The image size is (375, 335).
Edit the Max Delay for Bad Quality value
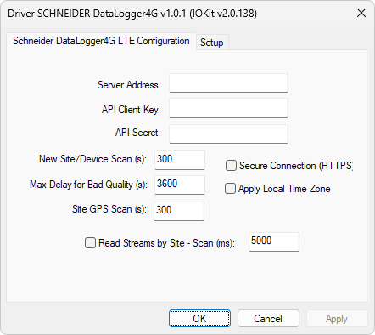[x=180, y=185]
